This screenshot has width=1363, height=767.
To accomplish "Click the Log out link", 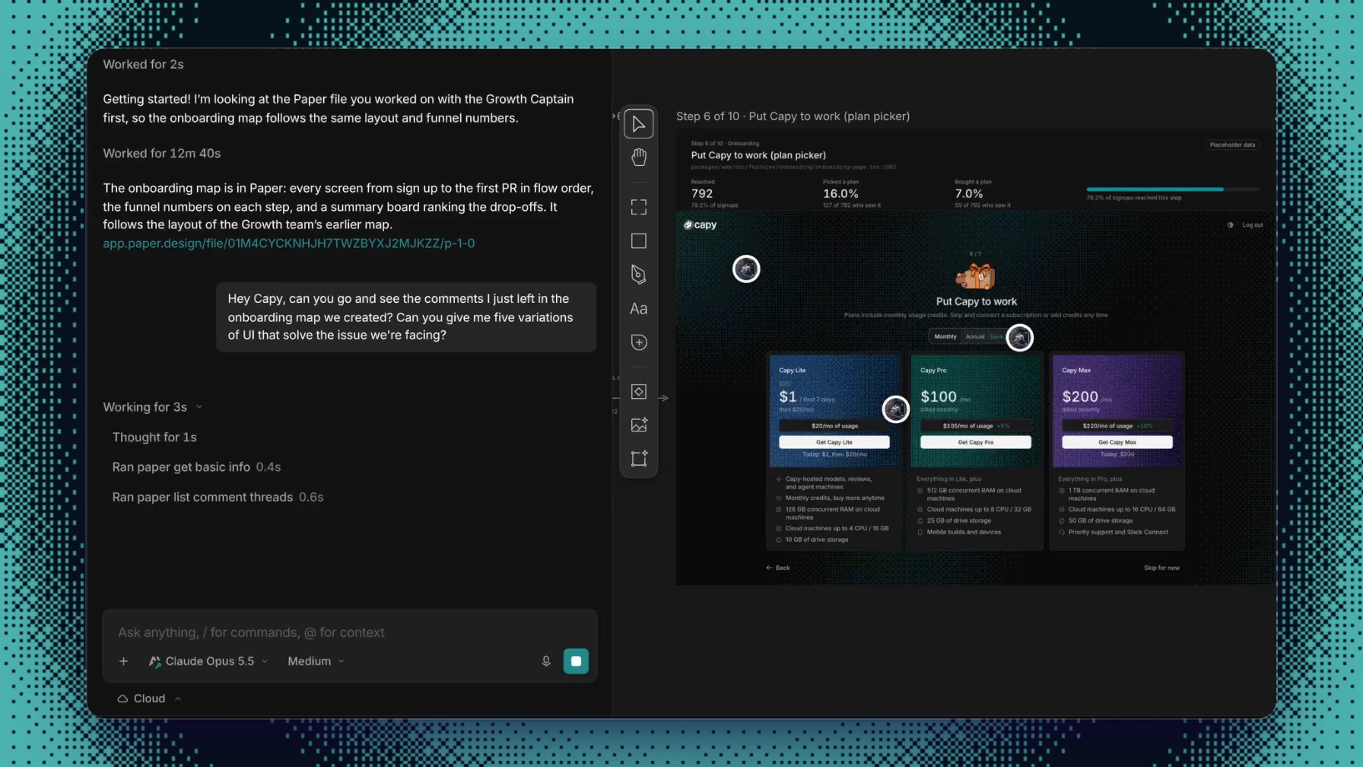I will [x=1252, y=225].
